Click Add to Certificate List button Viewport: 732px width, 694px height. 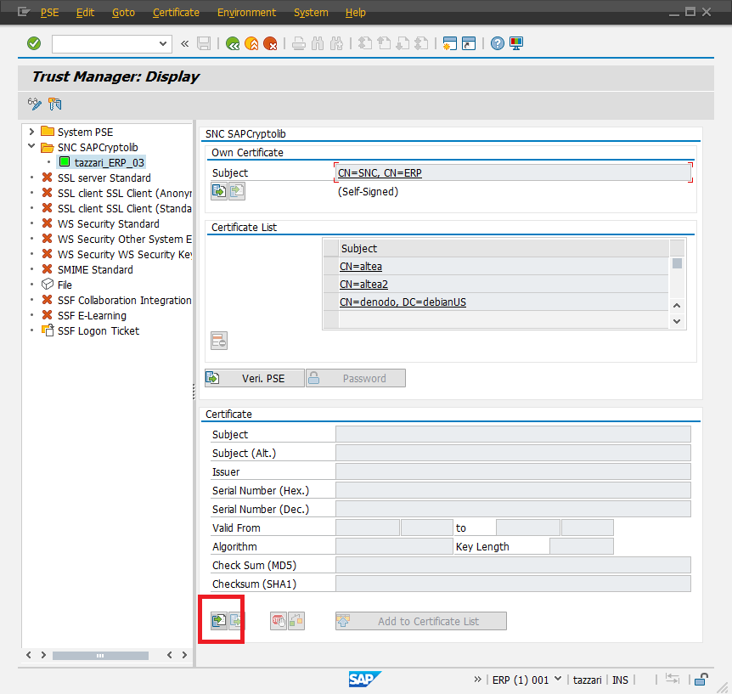(420, 621)
